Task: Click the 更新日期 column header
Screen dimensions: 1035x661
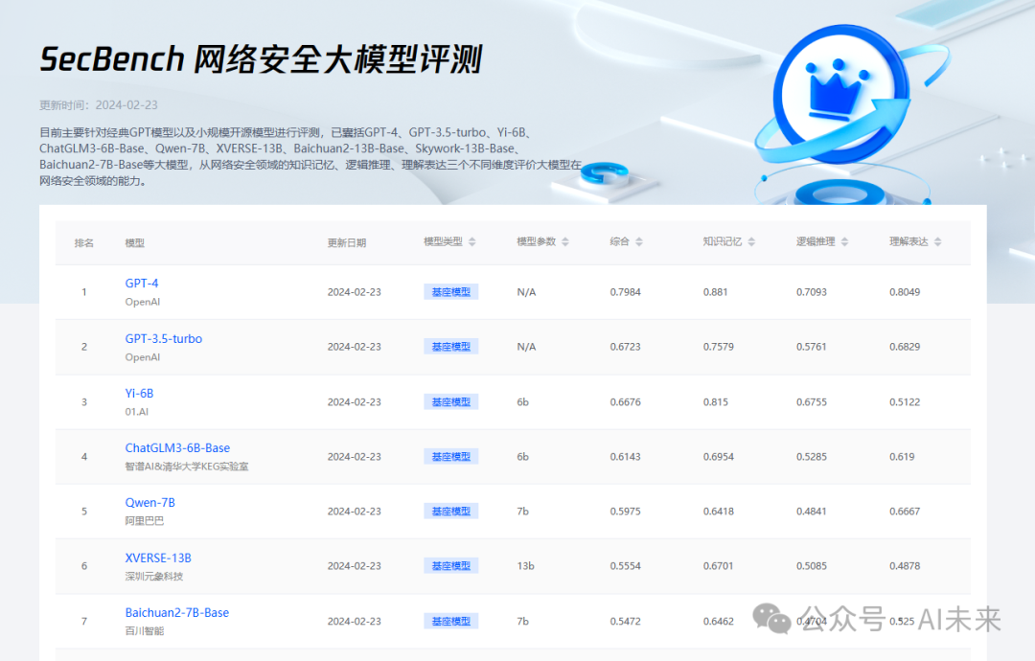Action: [345, 242]
